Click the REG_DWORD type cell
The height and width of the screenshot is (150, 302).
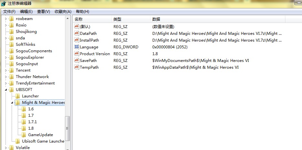126,47
